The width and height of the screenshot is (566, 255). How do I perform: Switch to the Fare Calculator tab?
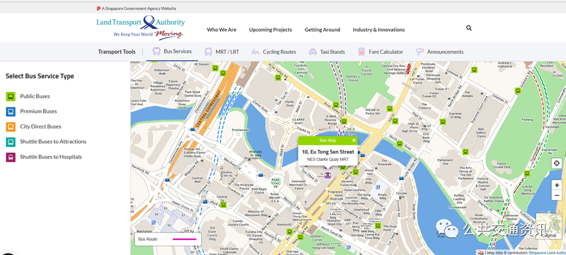[x=380, y=52]
